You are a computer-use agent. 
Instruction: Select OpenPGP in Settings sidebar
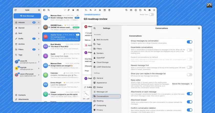pyautogui.click(x=107, y=58)
